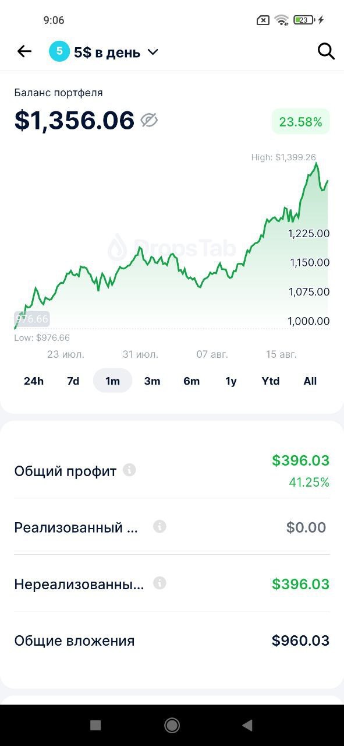344x746 pixels.
Task: Tap the cyan portfolio badge '5'
Action: (59, 51)
